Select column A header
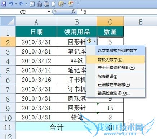This screenshot has height=139, width=157. [x=36, y=21]
